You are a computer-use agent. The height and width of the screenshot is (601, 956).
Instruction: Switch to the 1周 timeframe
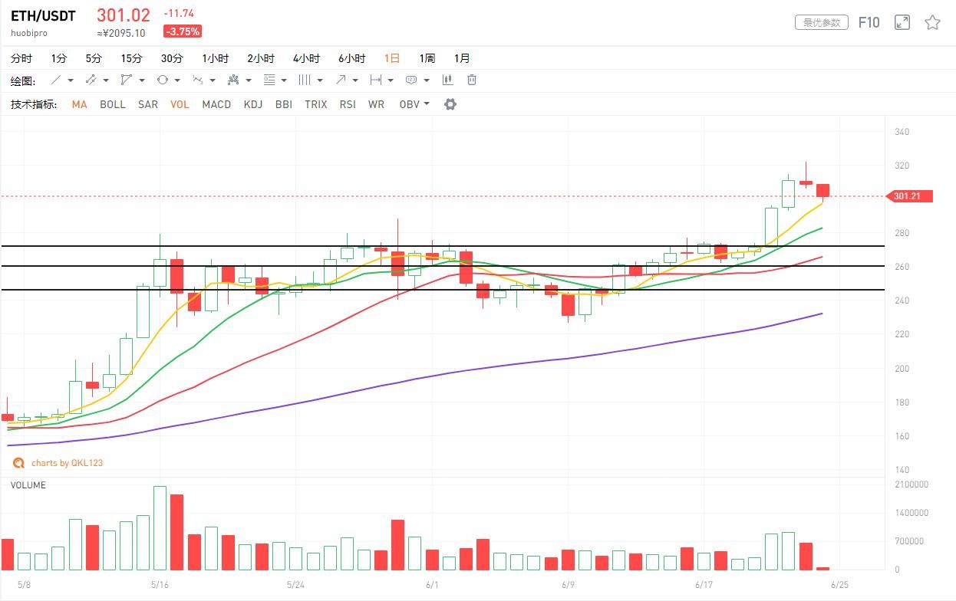tap(427, 58)
